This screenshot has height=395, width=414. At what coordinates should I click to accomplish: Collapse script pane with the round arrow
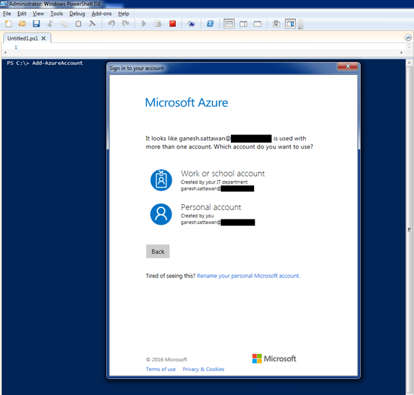point(408,38)
